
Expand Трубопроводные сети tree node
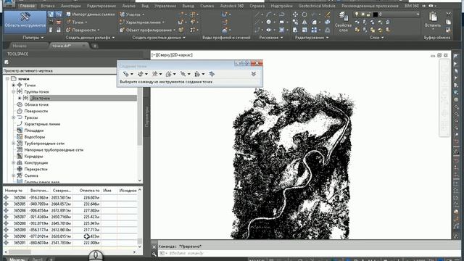point(14,144)
